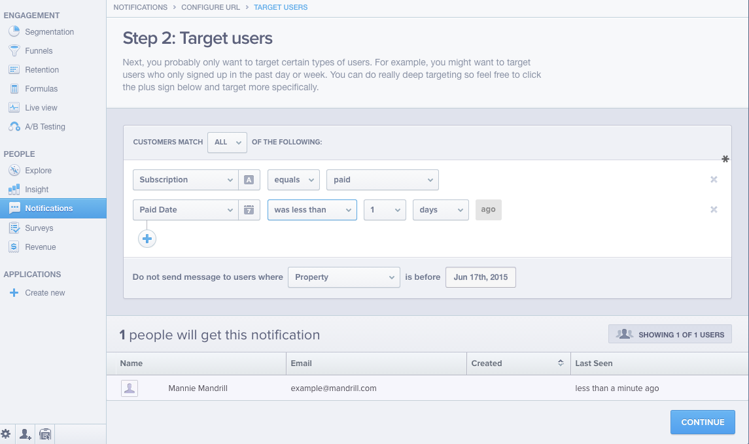Image resolution: width=749 pixels, height=444 pixels.
Task: Add a new condition with plus button
Action: pyautogui.click(x=147, y=239)
